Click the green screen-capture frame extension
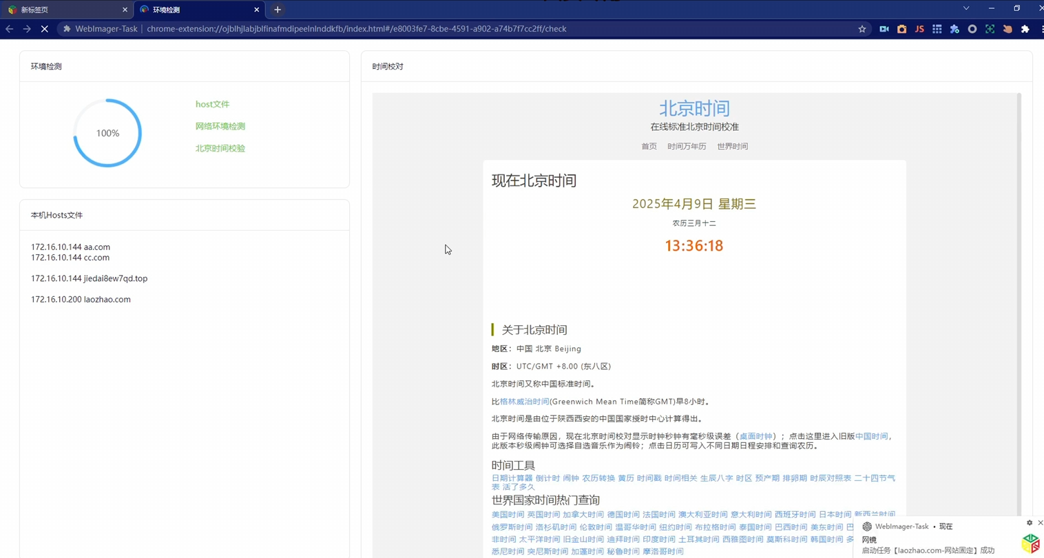The height and width of the screenshot is (558, 1044). pyautogui.click(x=990, y=29)
